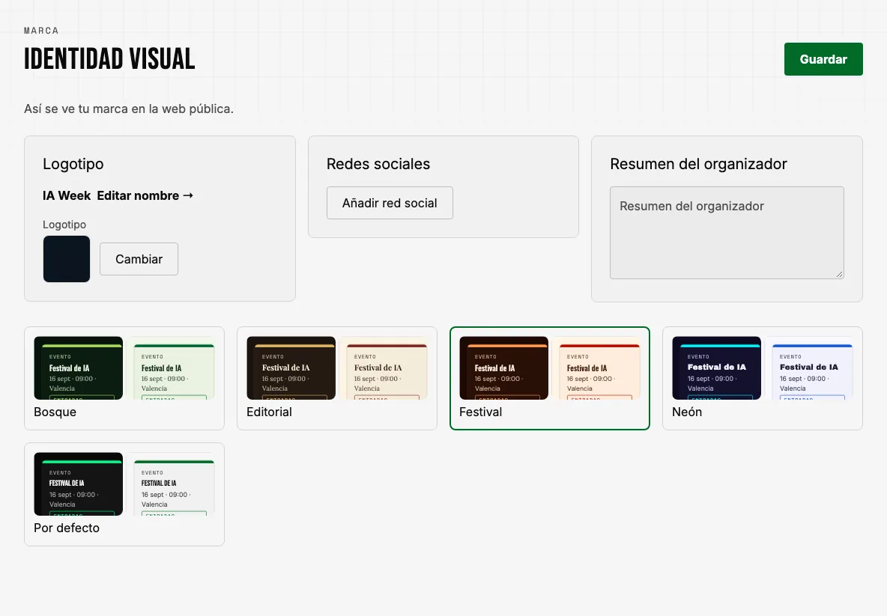Click the dark Festival preview thumbnail
Screen dimensions: 887x616
pos(503,368)
